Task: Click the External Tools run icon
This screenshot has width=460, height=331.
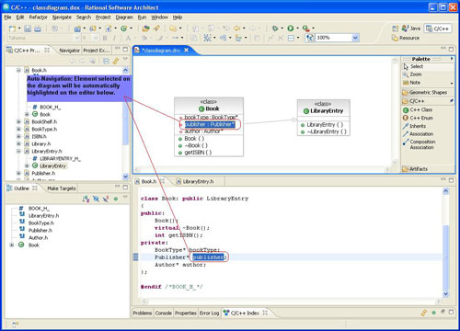Action: click(305, 29)
